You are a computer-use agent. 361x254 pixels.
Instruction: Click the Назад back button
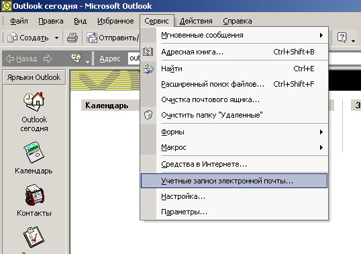tap(21, 58)
